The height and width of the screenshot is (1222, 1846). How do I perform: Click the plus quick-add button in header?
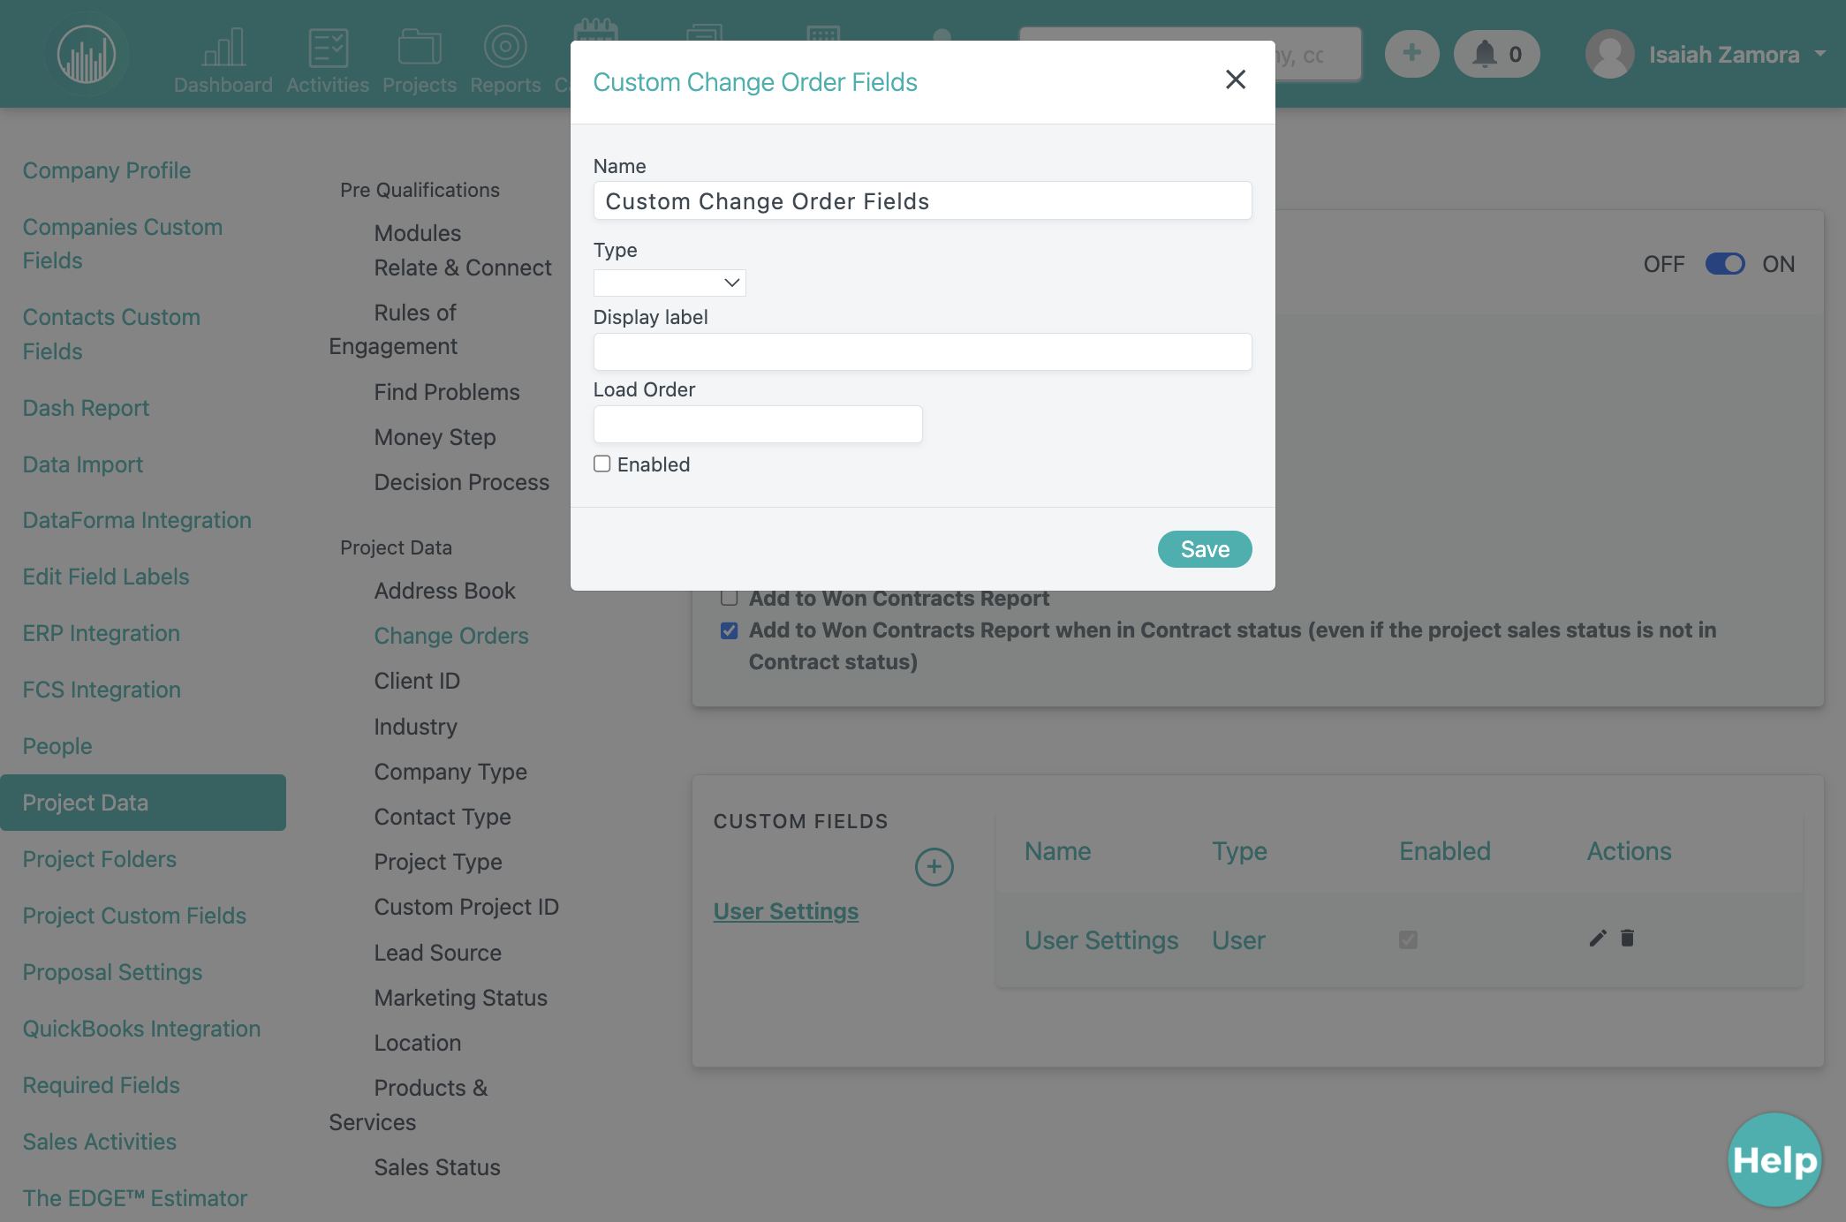click(1411, 54)
